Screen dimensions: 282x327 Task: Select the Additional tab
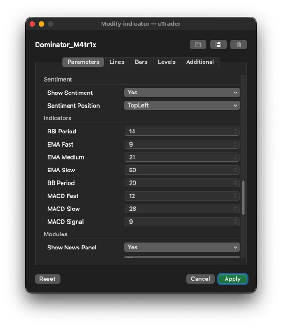tap(200, 62)
